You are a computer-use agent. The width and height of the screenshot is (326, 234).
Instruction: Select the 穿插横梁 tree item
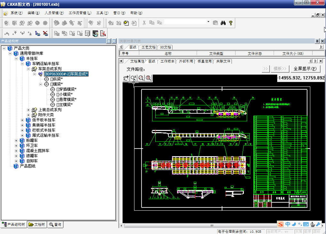pyautogui.click(x=66, y=89)
